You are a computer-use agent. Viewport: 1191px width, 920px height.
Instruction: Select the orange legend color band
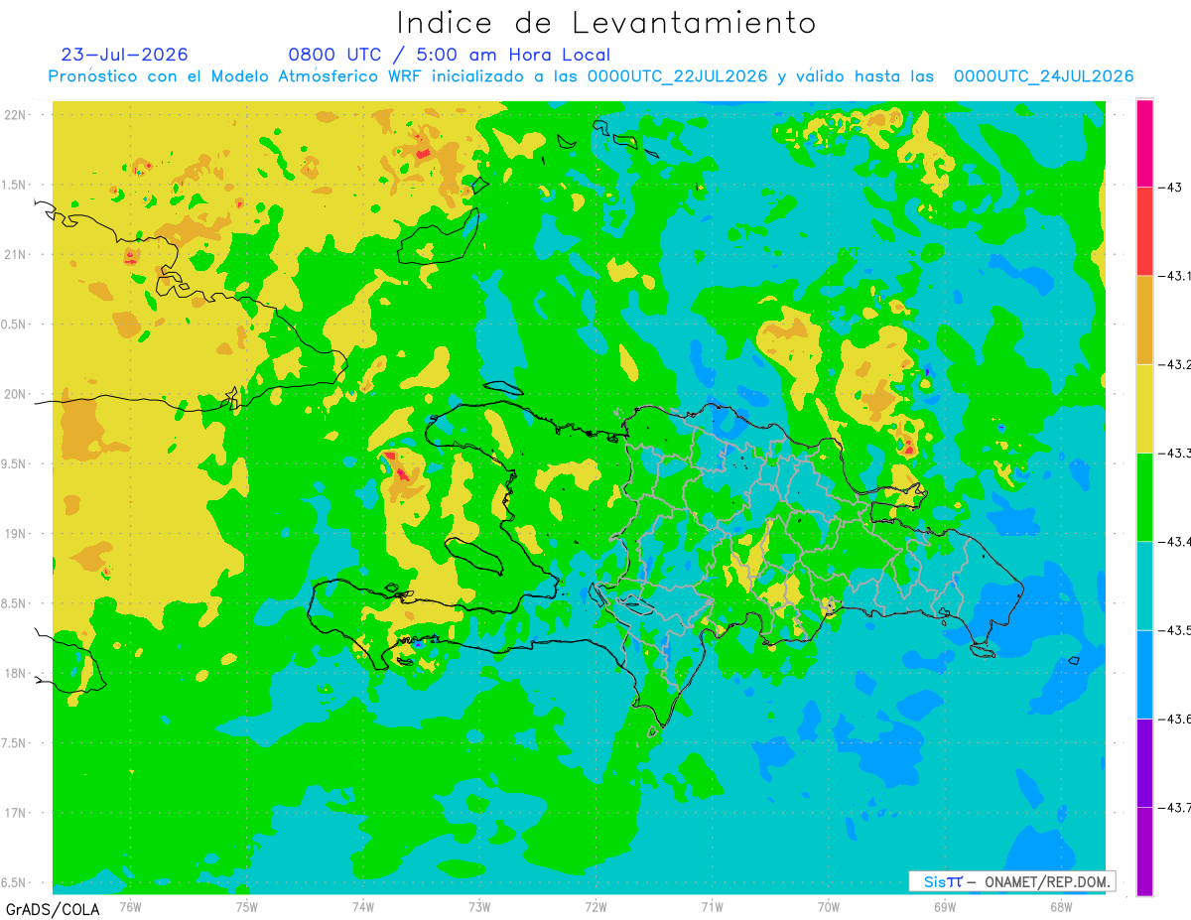[x=1144, y=320]
